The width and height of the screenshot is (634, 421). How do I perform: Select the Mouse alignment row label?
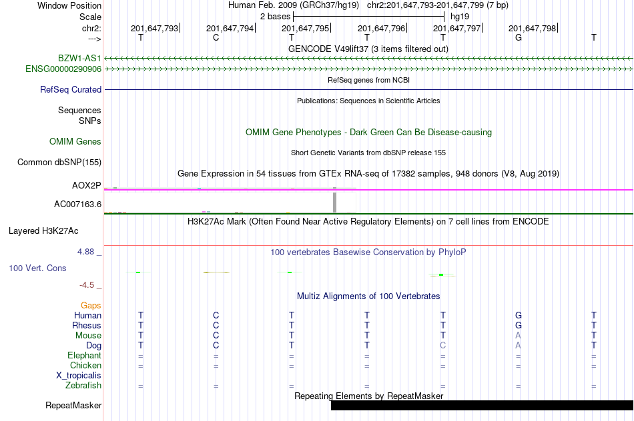pos(88,336)
